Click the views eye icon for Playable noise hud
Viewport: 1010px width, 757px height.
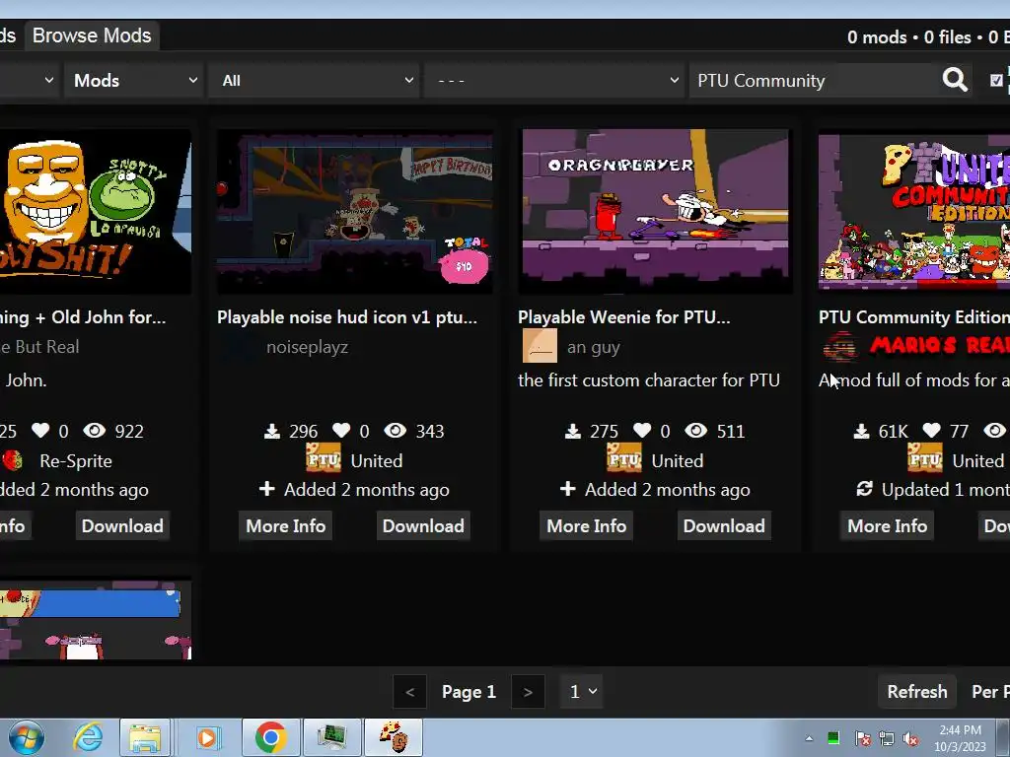(x=395, y=430)
